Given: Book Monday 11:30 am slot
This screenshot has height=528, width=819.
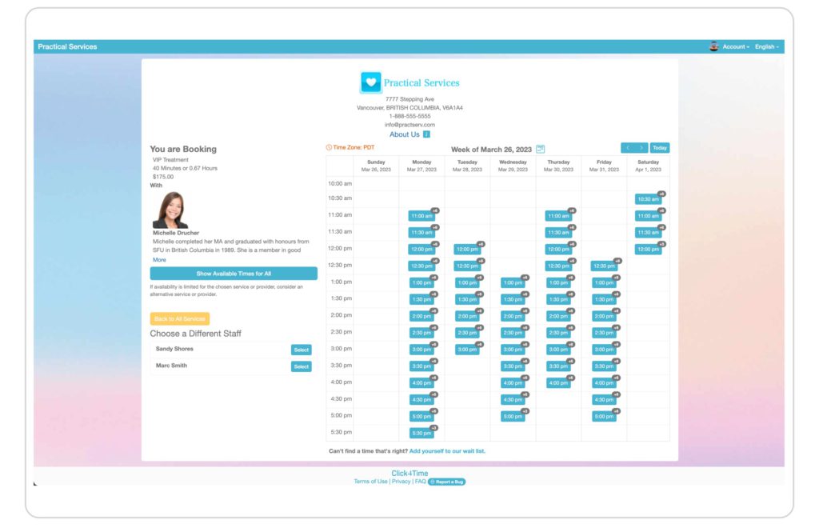Looking at the screenshot, I should [421, 233].
